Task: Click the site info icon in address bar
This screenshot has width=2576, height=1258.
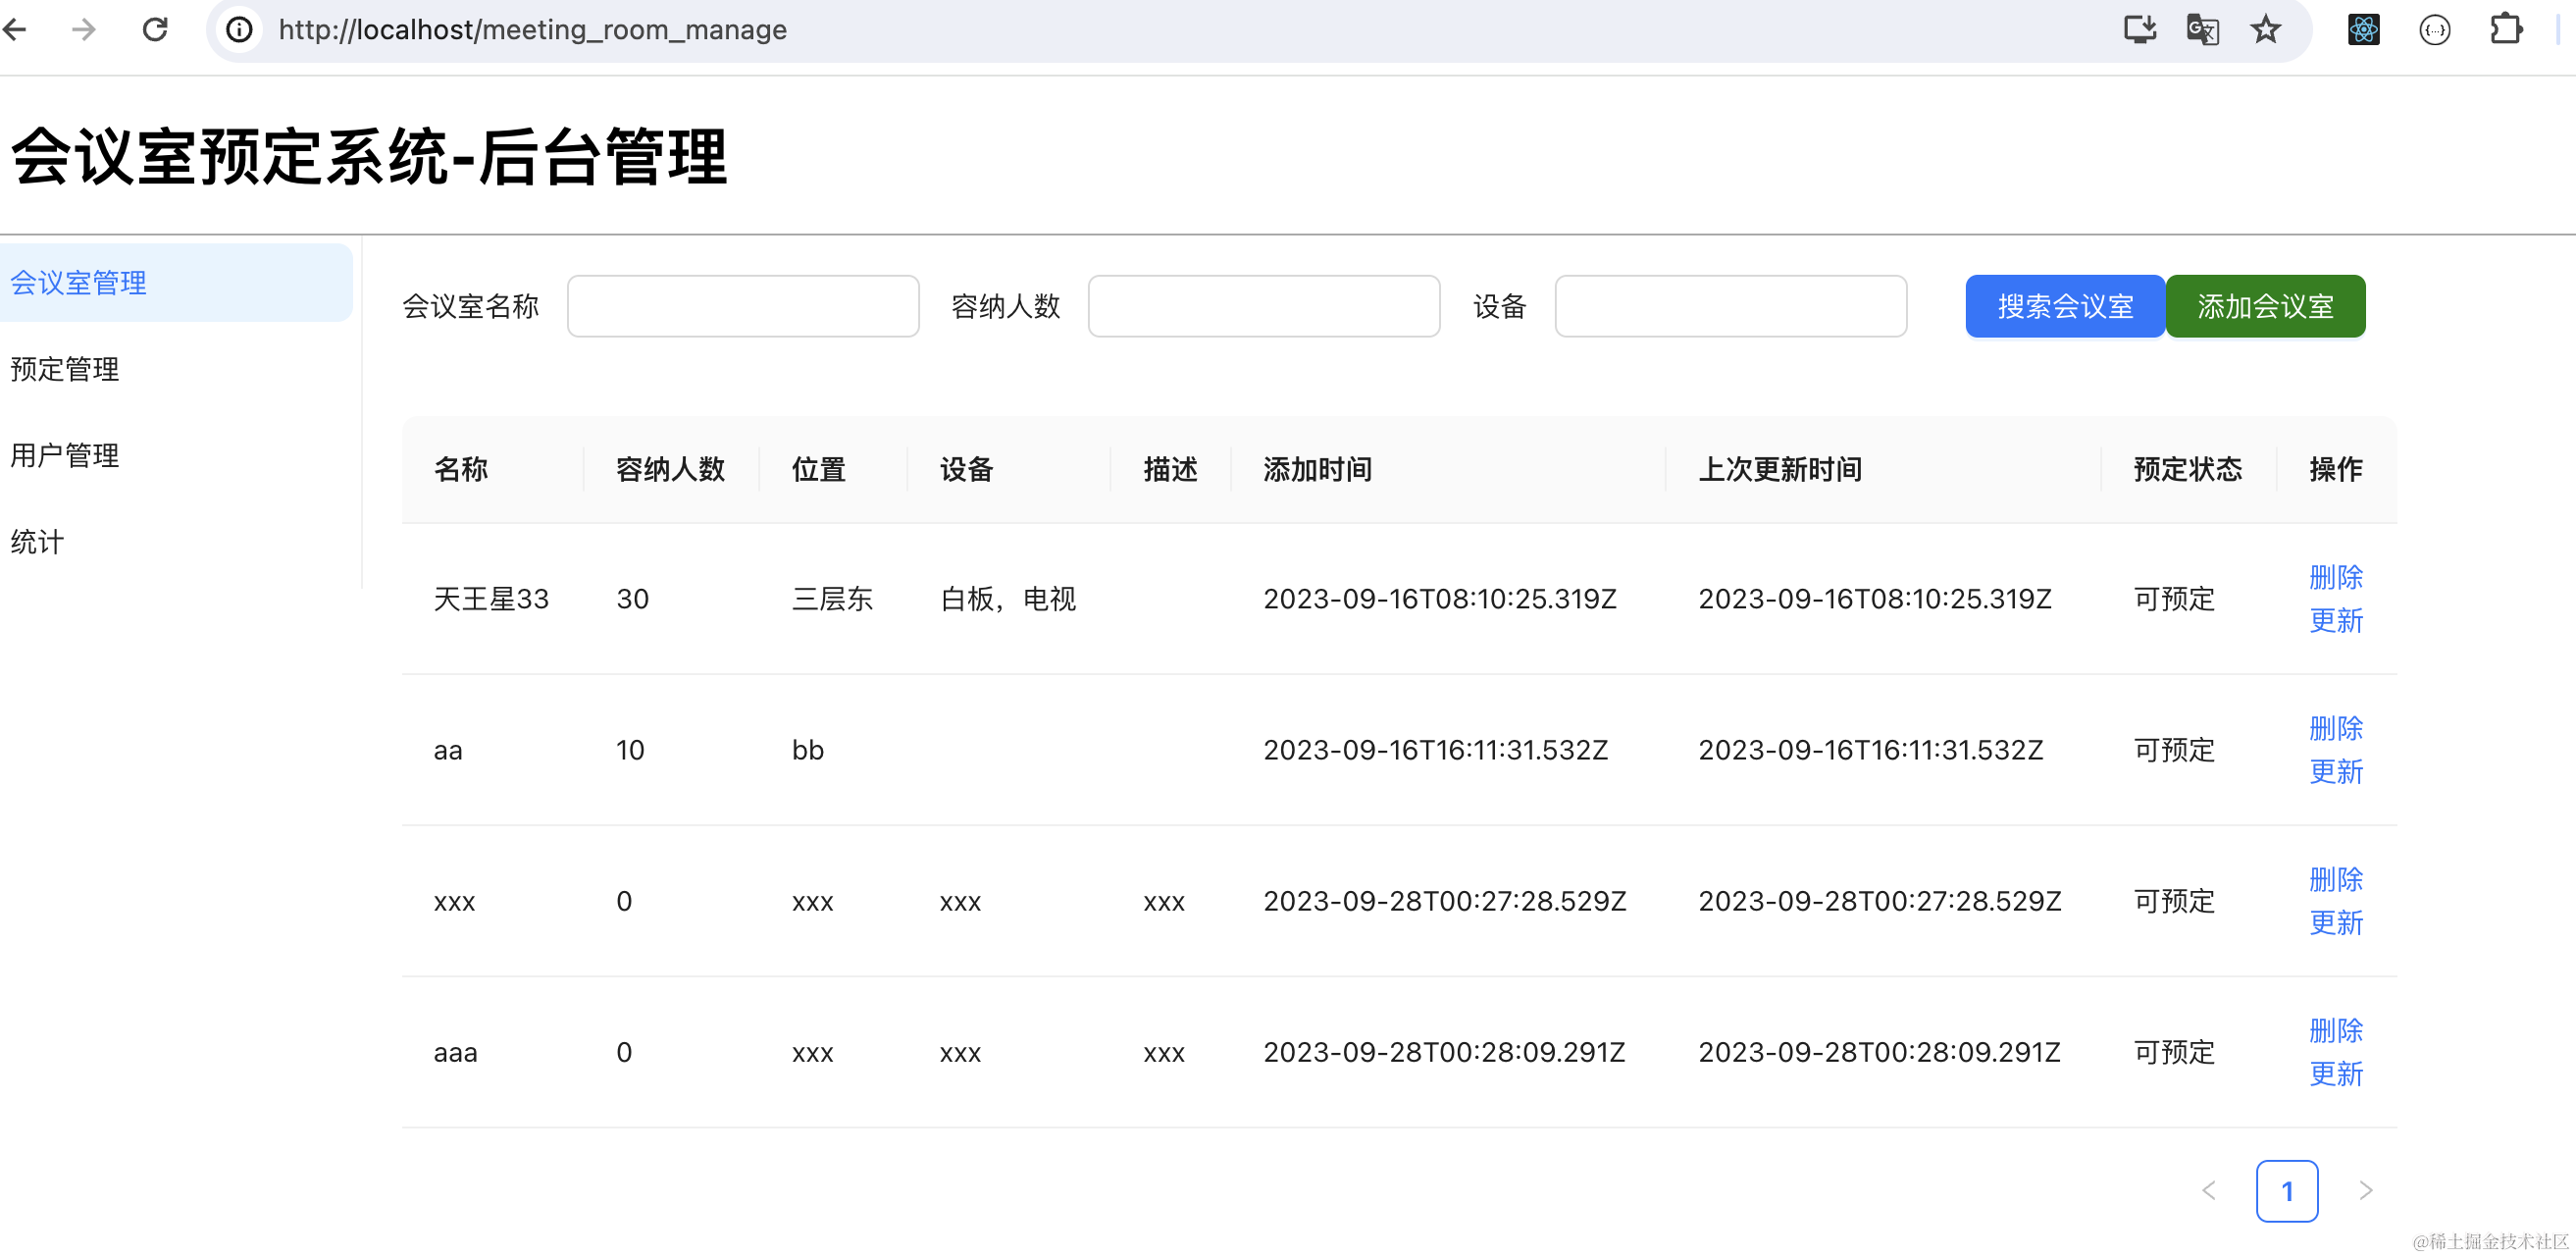Action: (239, 29)
